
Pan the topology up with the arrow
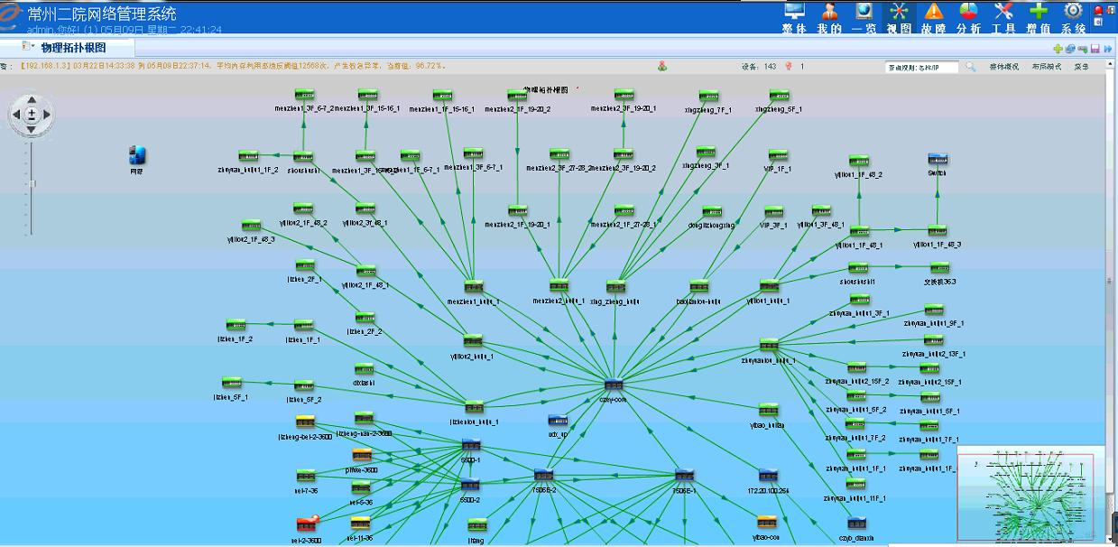tap(32, 99)
